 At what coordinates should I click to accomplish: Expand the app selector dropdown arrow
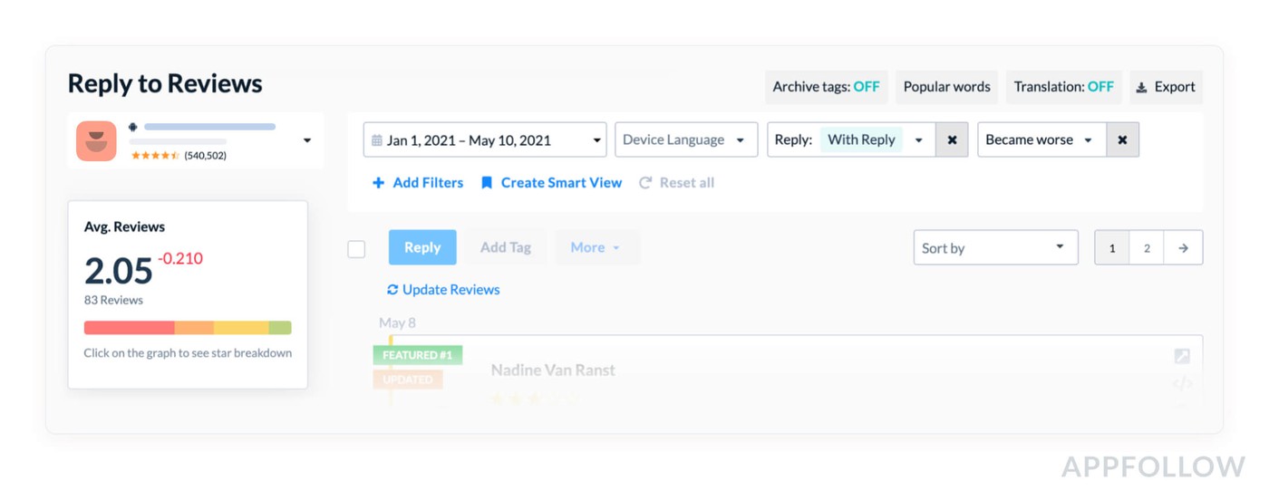click(307, 140)
